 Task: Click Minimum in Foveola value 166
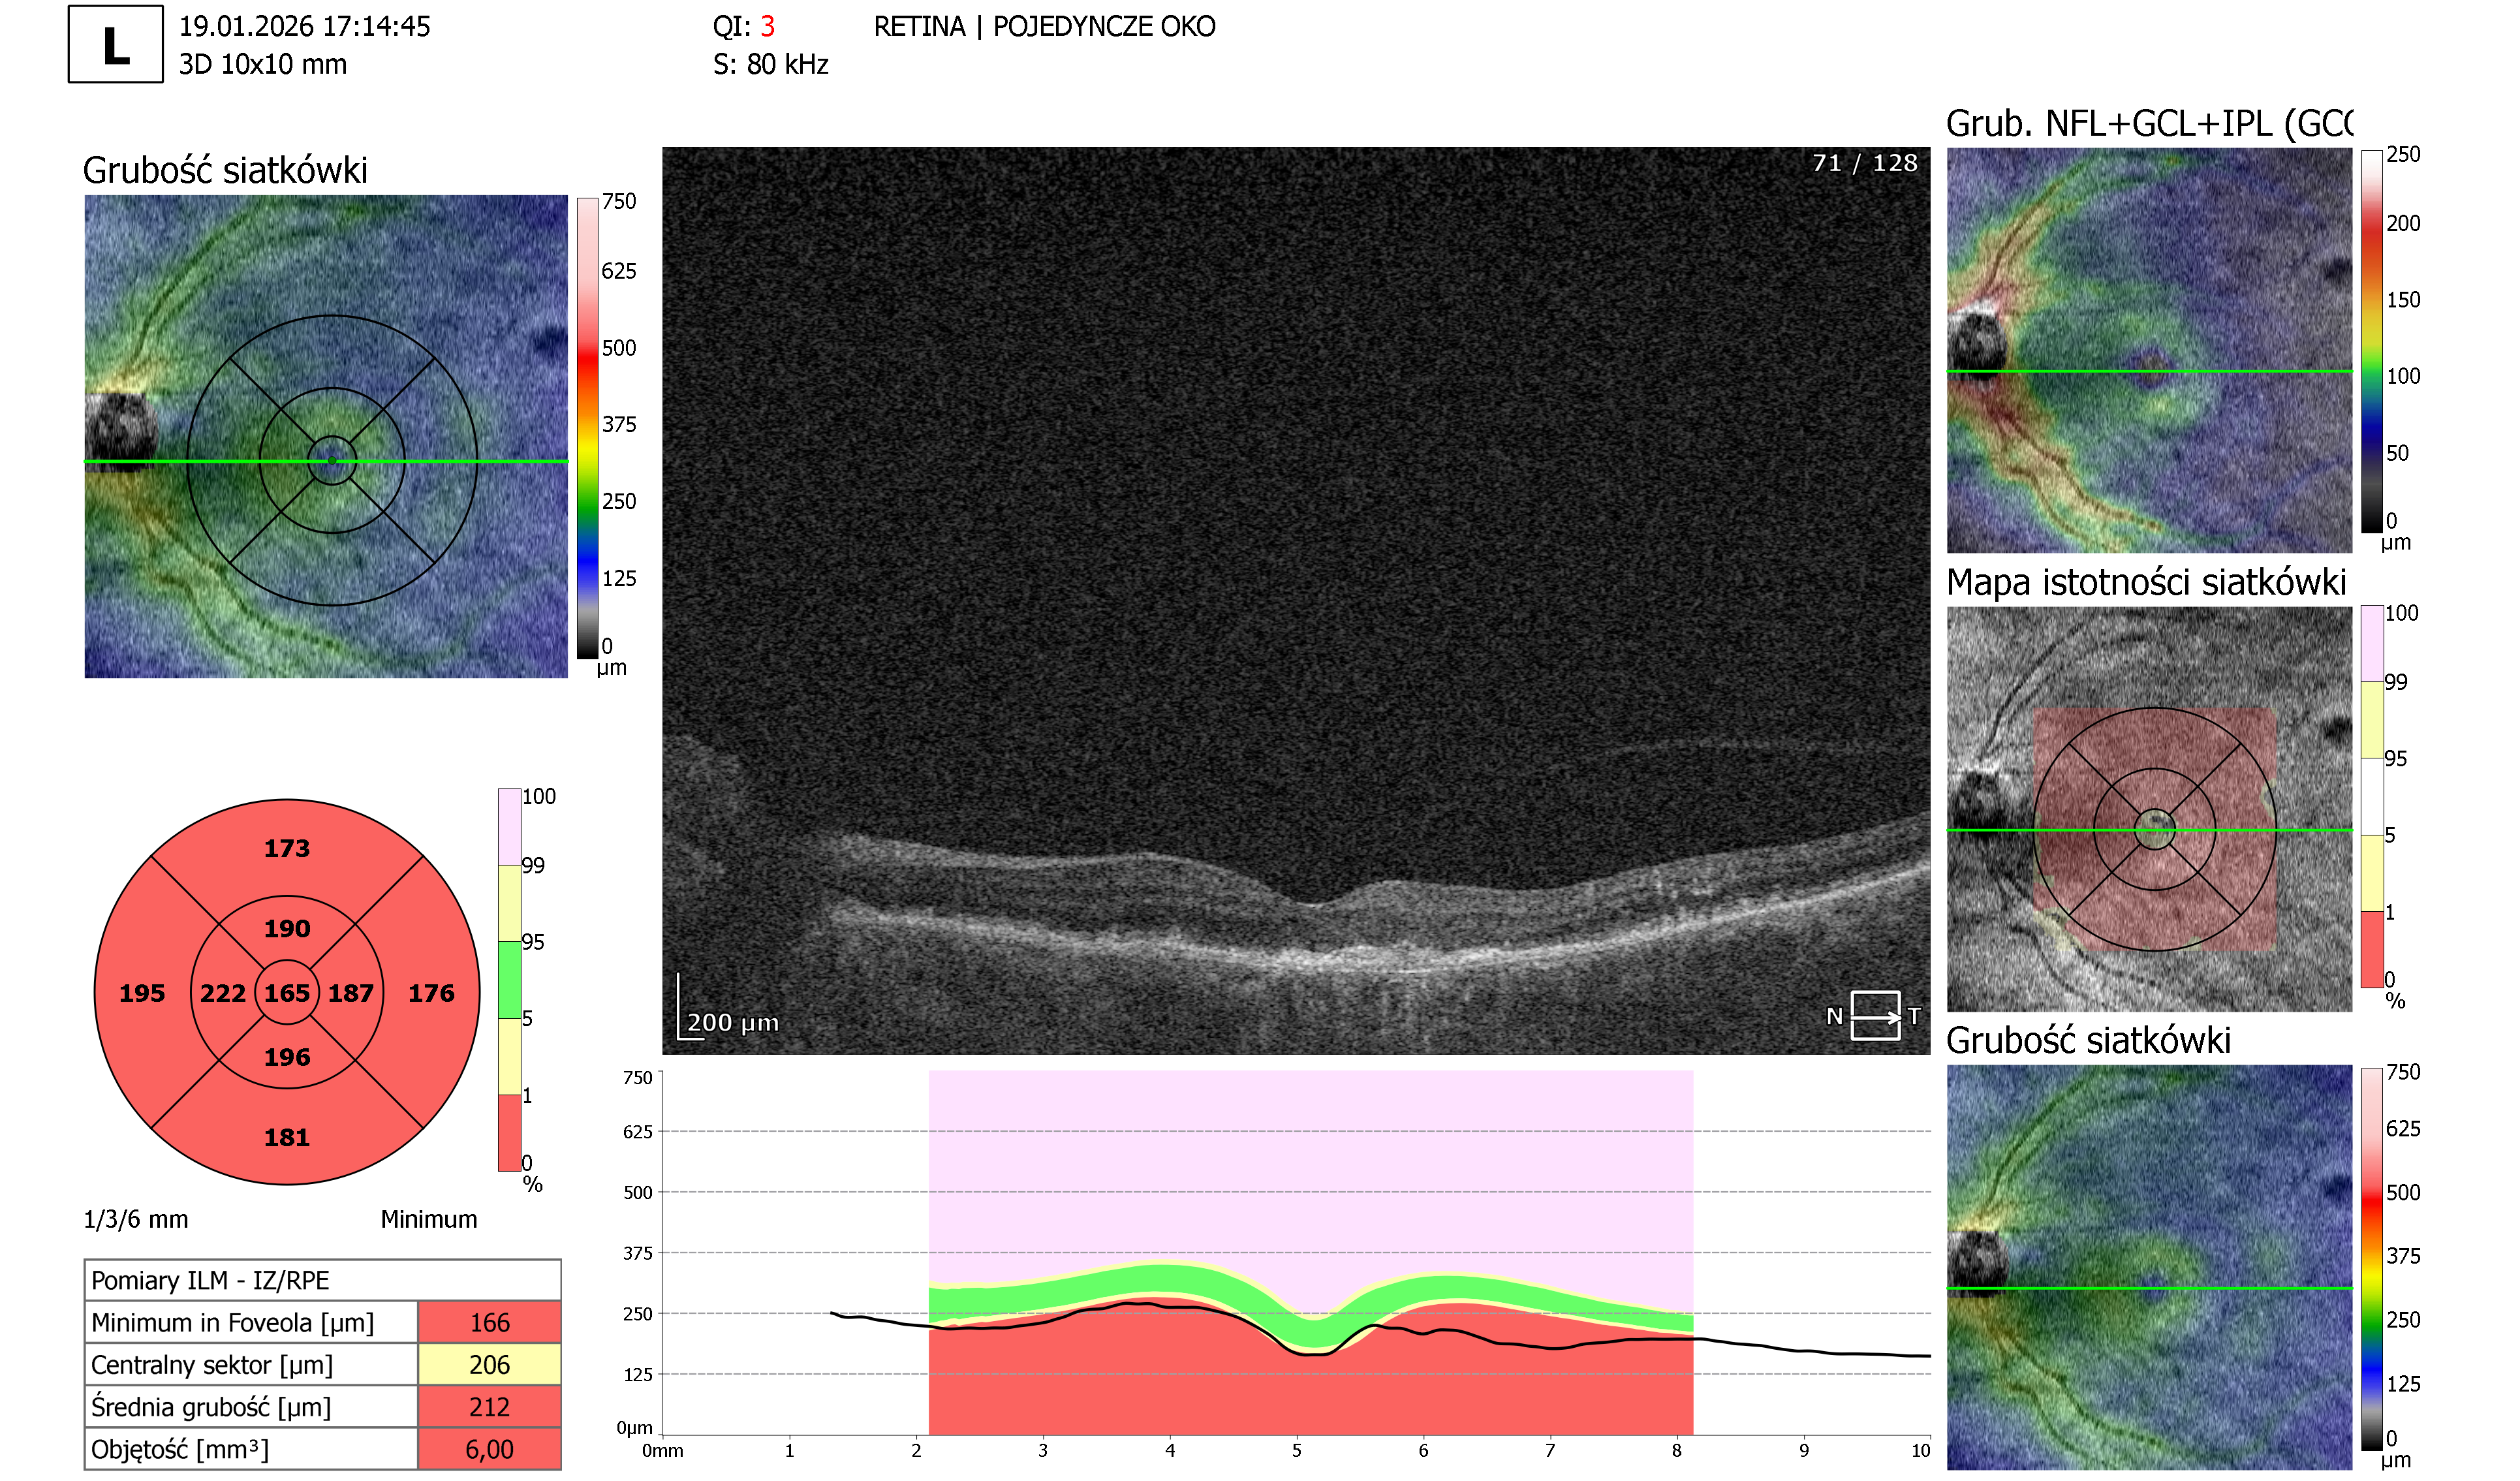tap(489, 1322)
